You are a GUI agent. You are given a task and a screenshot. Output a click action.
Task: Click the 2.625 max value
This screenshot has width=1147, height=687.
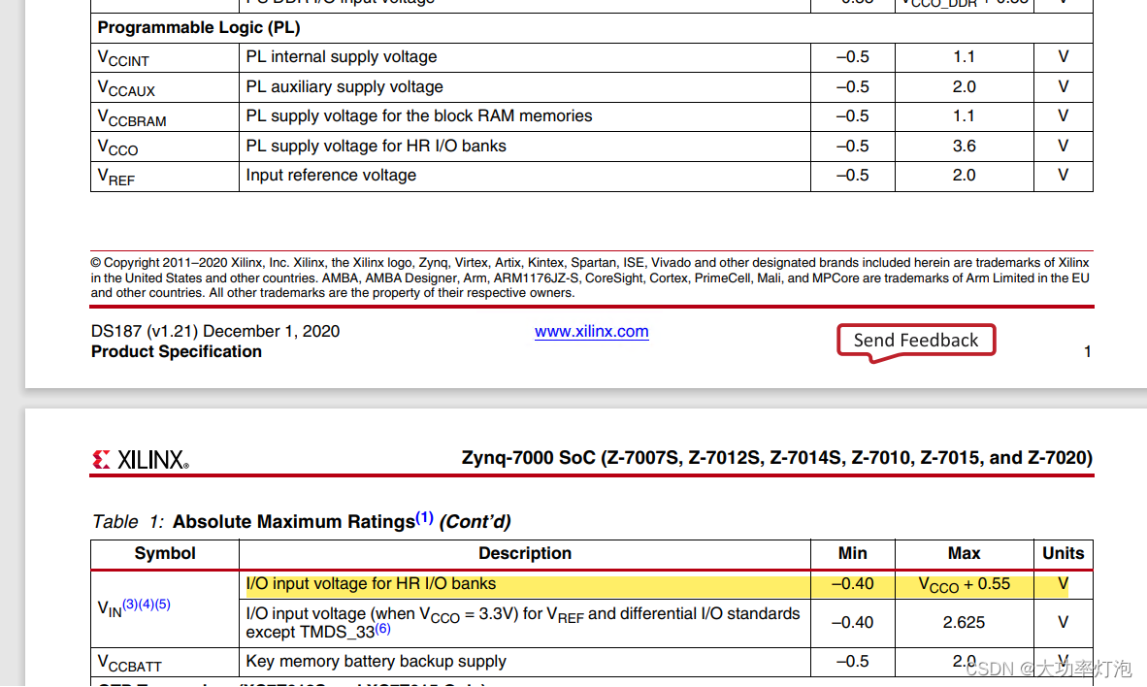click(x=965, y=623)
